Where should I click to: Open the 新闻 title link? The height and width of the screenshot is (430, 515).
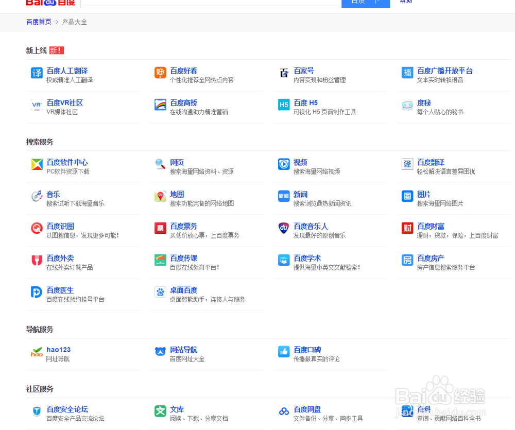tap(300, 194)
